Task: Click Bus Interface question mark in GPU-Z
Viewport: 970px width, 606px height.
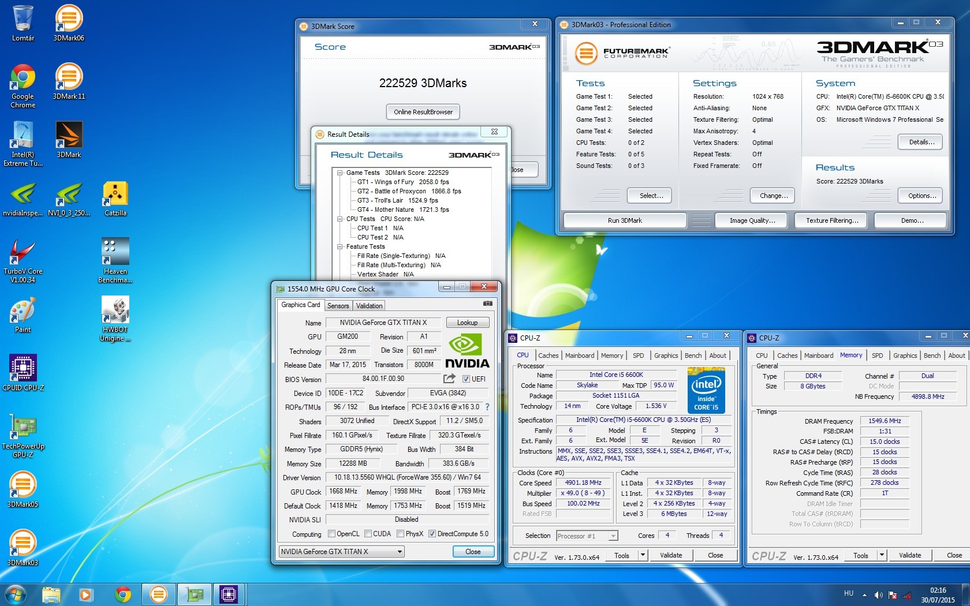Action: tap(487, 407)
